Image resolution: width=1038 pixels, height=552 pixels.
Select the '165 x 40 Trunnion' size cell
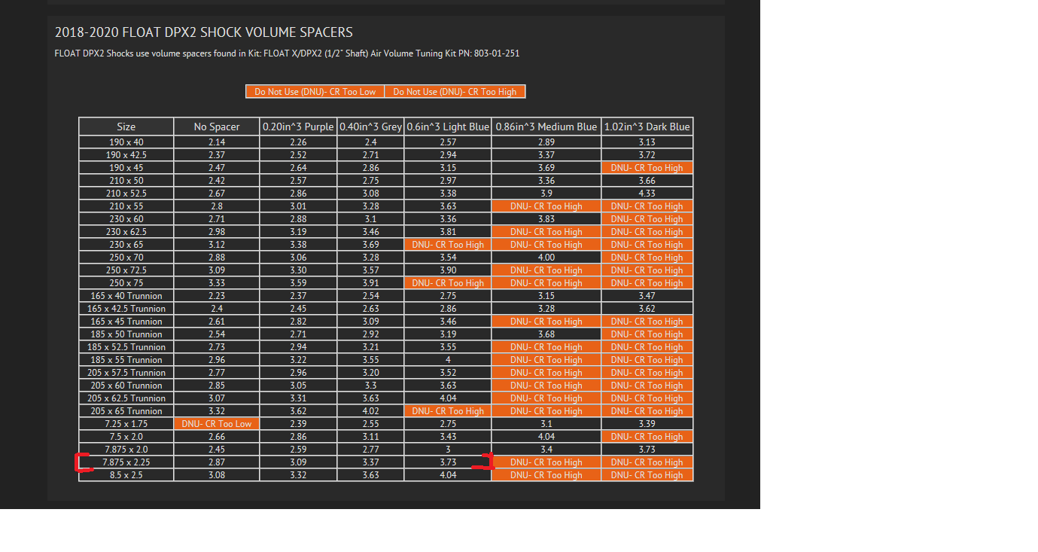click(126, 295)
